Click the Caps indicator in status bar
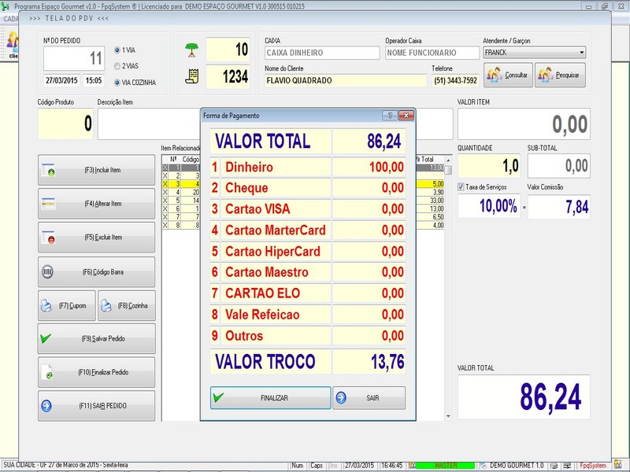 click(317, 466)
